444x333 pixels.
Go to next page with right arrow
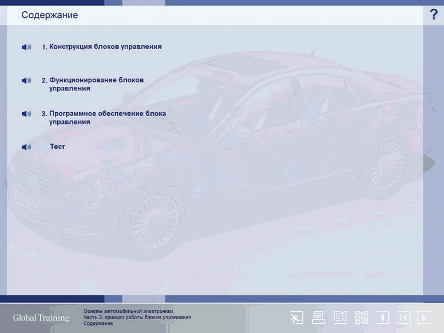424,318
